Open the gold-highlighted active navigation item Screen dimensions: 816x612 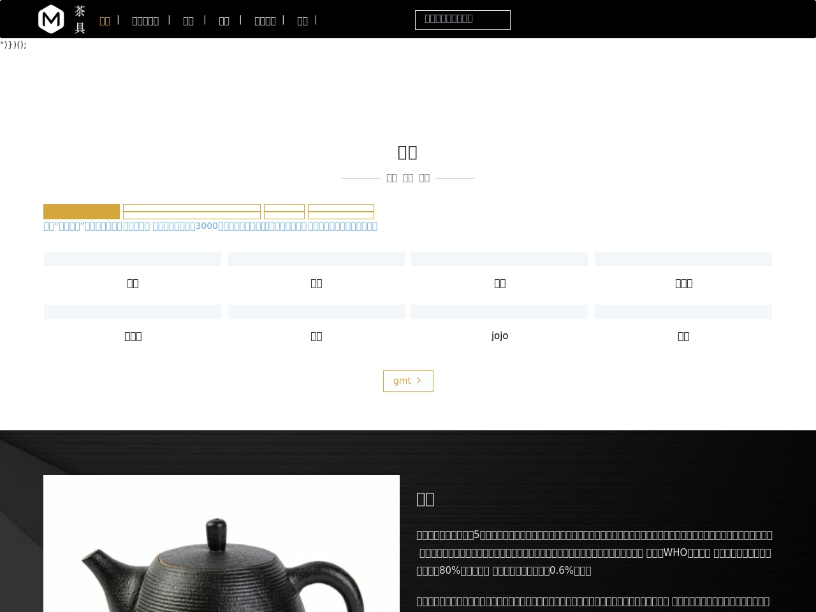(x=105, y=21)
